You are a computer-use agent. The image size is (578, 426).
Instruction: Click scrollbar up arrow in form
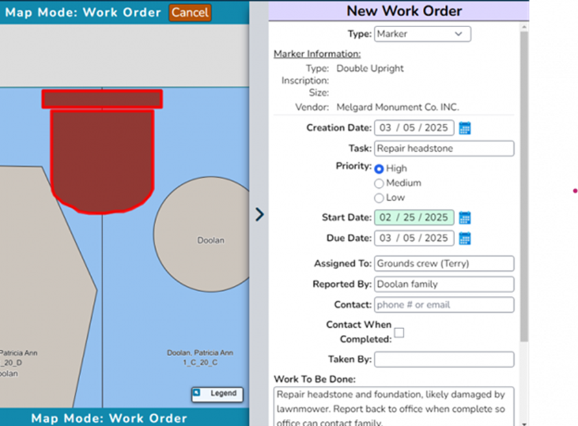pyautogui.click(x=524, y=27)
